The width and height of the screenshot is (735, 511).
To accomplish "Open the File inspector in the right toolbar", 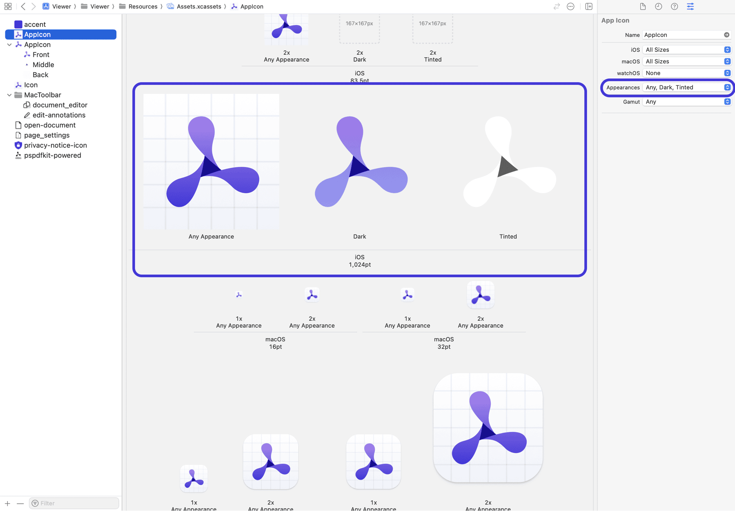I will coord(643,6).
